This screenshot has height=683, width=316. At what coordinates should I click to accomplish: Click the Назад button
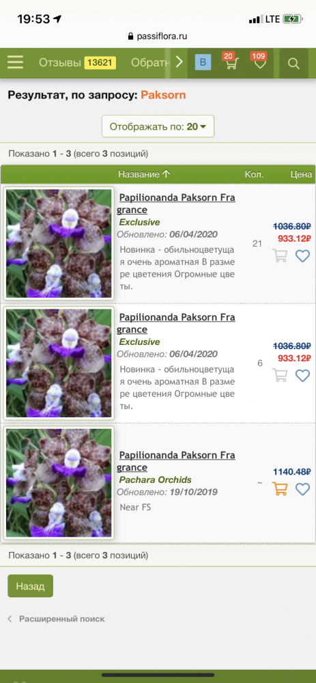pos(31,586)
